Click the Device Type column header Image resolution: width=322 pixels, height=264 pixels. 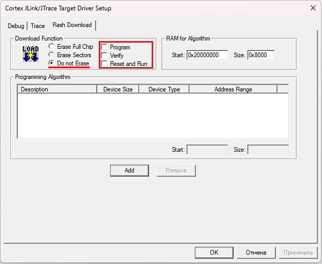click(x=164, y=89)
